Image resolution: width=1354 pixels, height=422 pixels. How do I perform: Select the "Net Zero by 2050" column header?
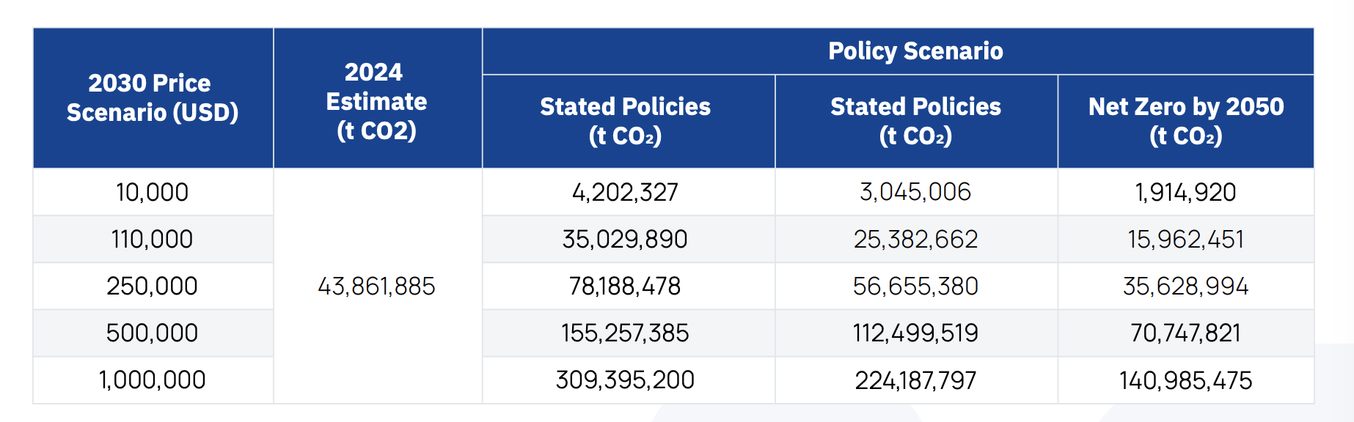click(1185, 121)
